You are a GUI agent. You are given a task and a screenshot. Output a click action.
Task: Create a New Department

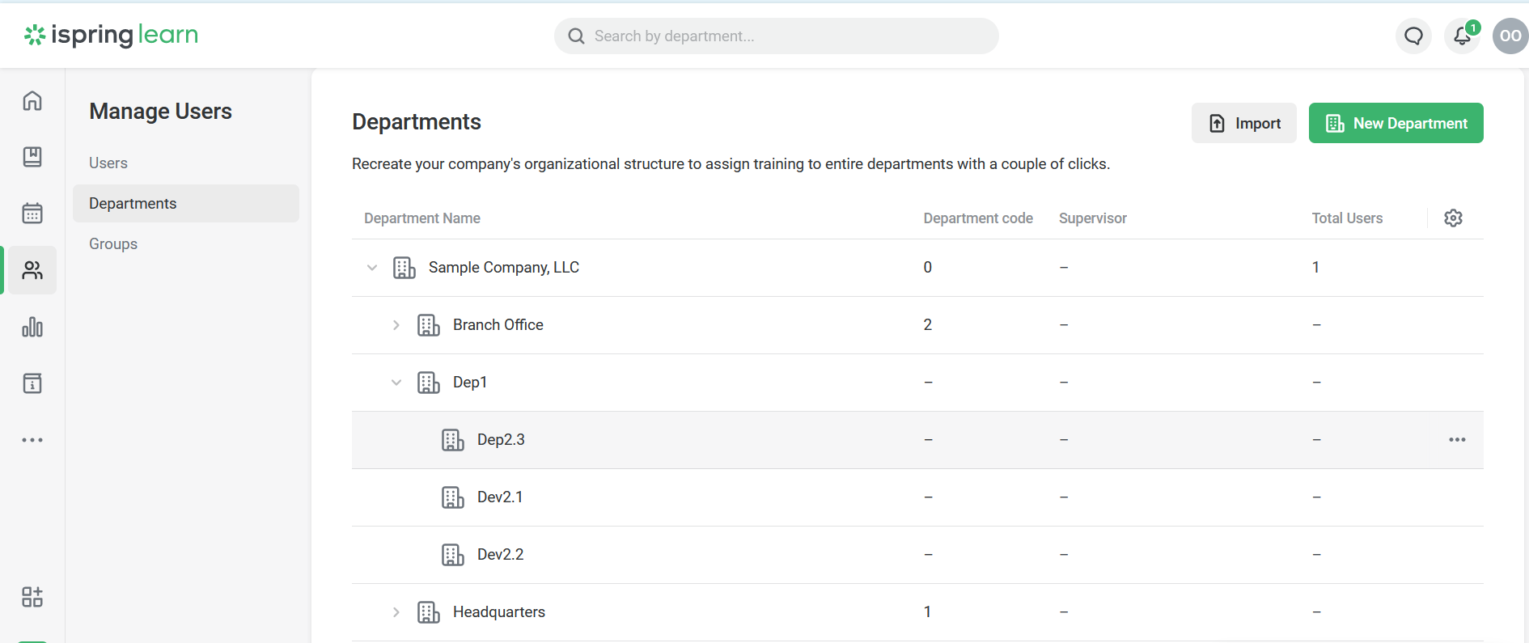[x=1396, y=124]
